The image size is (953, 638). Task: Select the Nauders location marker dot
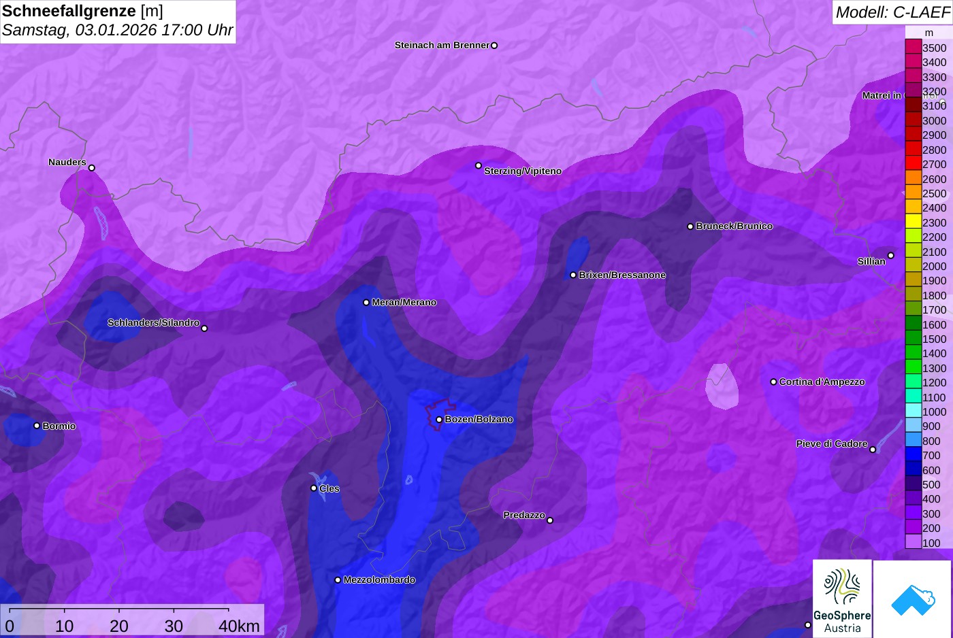click(x=92, y=168)
